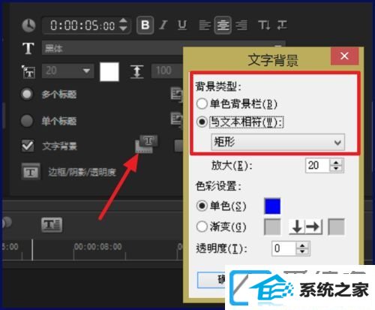Switch text to vertical orientation
The height and width of the screenshot is (310, 375).
[264, 25]
